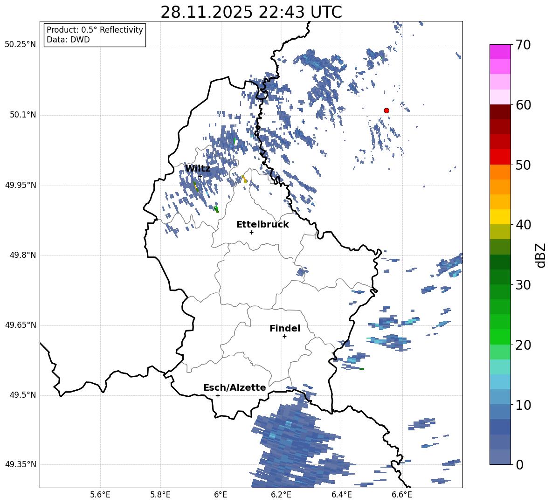Click the Data: DWD label
Image resolution: width=552 pixels, height=504 pixels.
[x=68, y=40]
